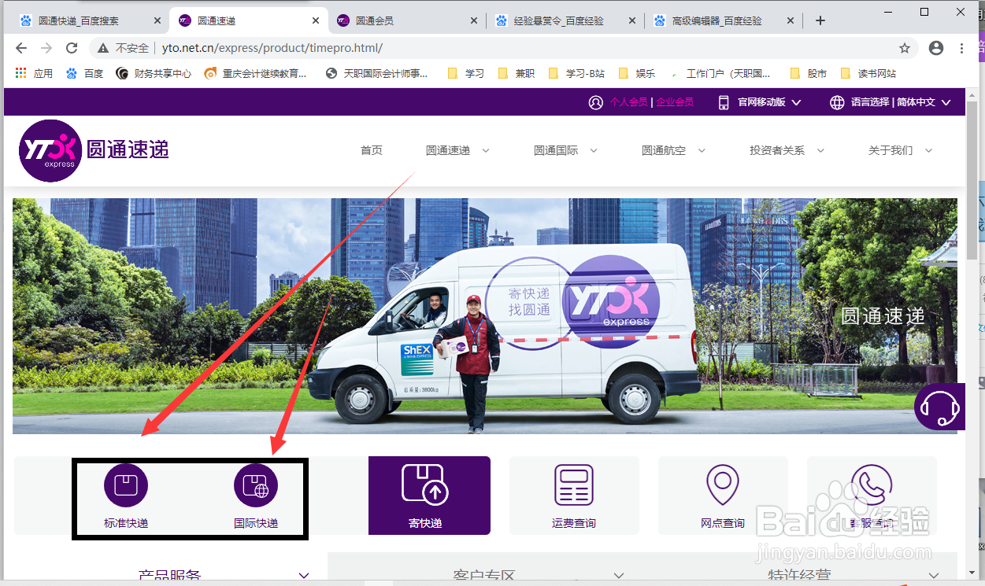Reload the page with refresh icon
The image size is (985, 586).
pyautogui.click(x=72, y=48)
